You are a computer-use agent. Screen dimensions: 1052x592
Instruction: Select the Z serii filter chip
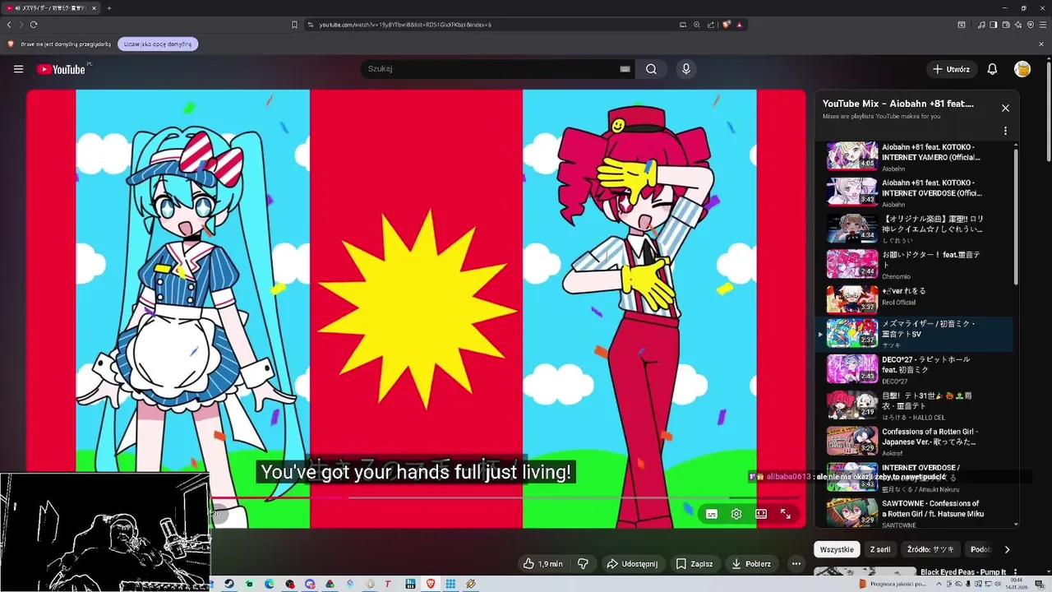880,549
